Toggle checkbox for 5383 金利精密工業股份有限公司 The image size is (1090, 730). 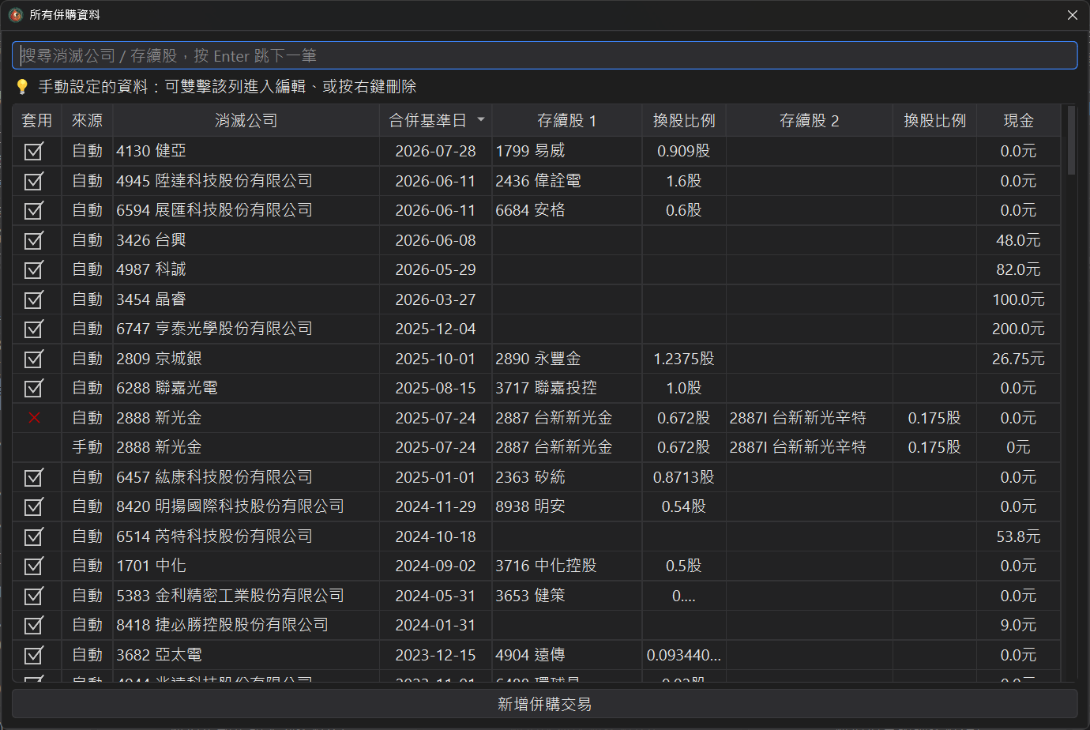33,596
